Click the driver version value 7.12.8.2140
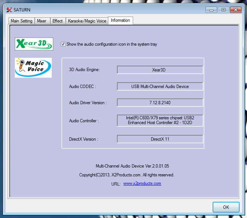Viewport: 247px width, 218px height. [160, 103]
